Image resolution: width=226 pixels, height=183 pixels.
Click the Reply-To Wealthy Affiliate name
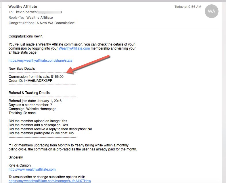39,18
